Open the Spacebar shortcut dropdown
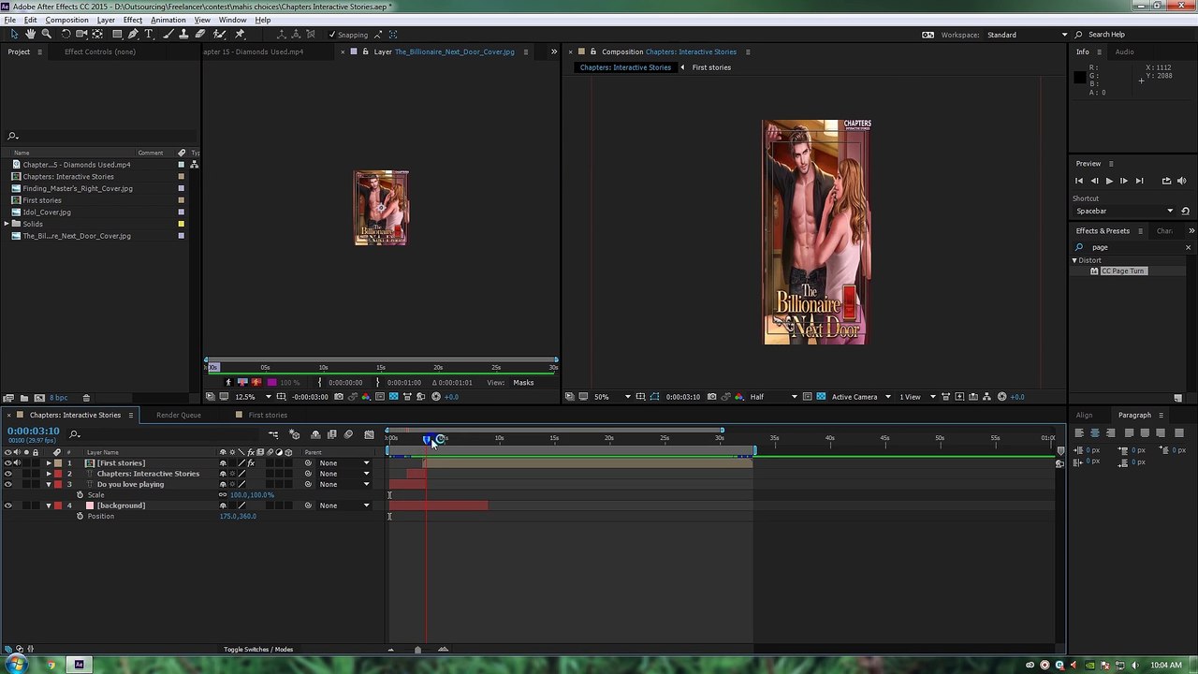1198x674 pixels. pos(1123,212)
